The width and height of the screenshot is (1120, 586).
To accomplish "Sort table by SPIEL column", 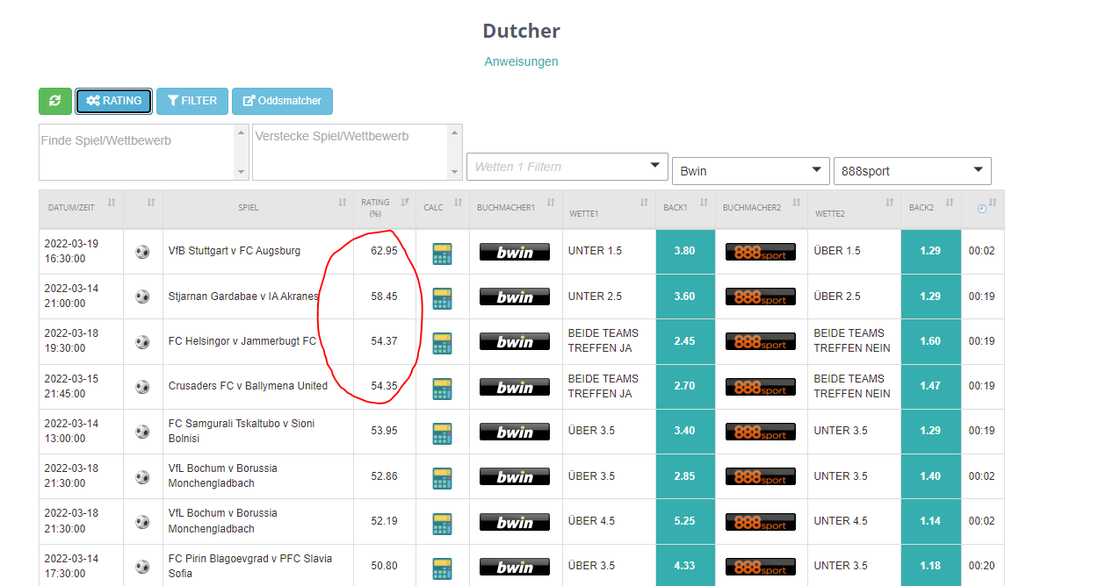I will click(x=257, y=208).
